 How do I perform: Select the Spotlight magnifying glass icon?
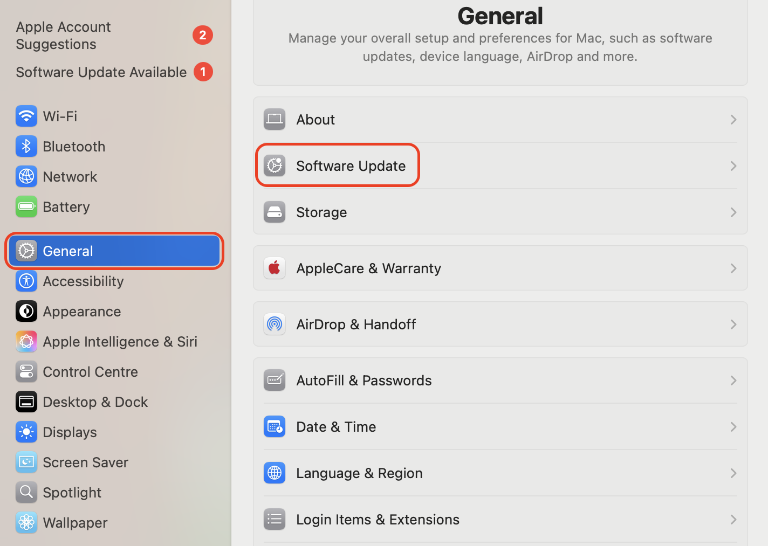point(26,492)
